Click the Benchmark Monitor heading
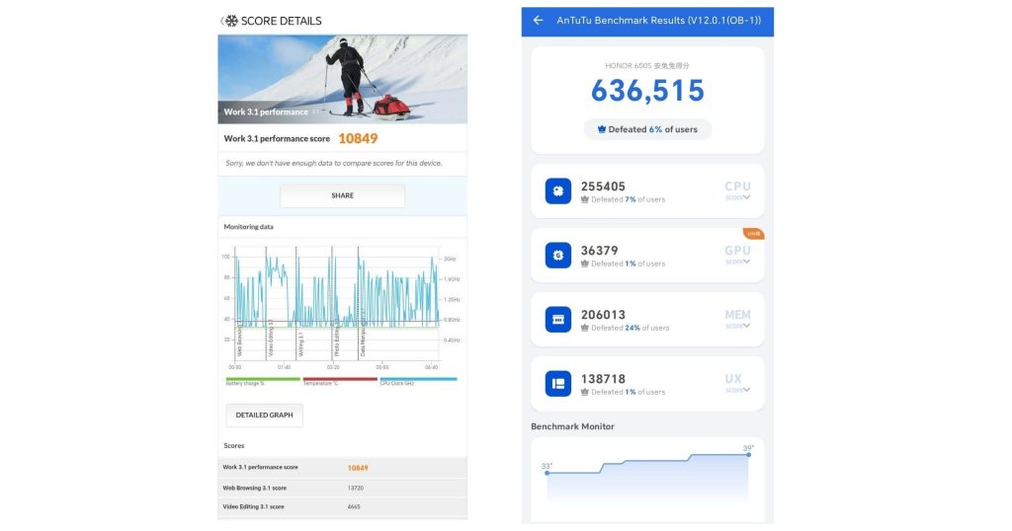1012x531 pixels. pos(572,426)
